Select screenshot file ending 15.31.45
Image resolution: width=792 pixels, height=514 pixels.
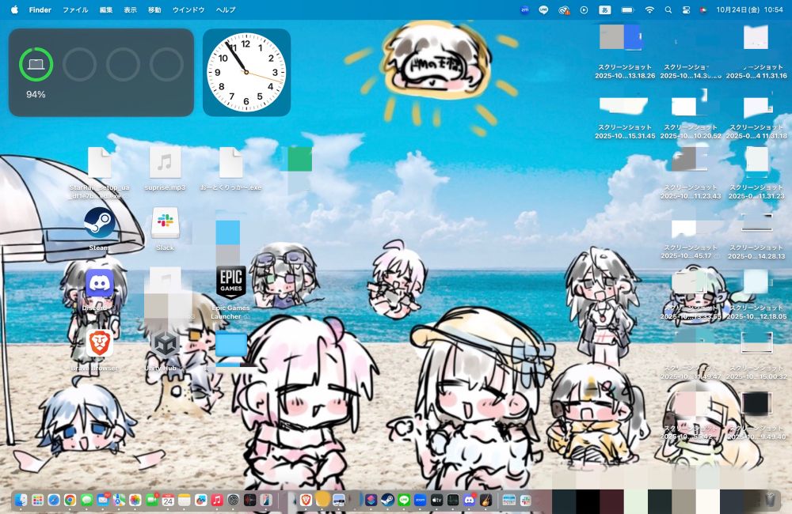pyautogui.click(x=624, y=117)
